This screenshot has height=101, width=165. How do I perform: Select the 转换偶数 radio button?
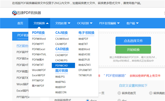pyautogui.click(x=151, y=93)
